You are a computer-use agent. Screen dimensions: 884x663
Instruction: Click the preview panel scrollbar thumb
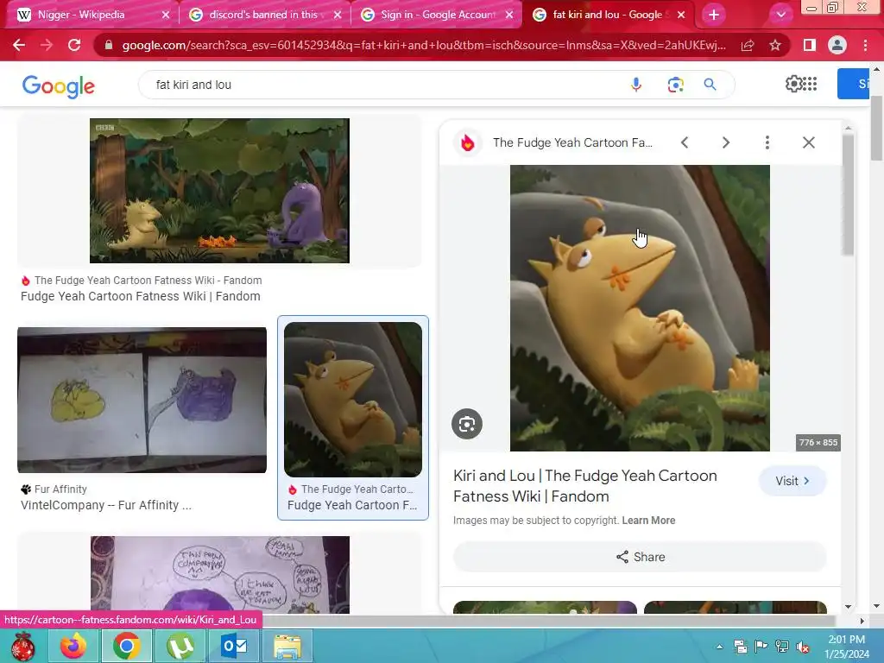(848, 194)
